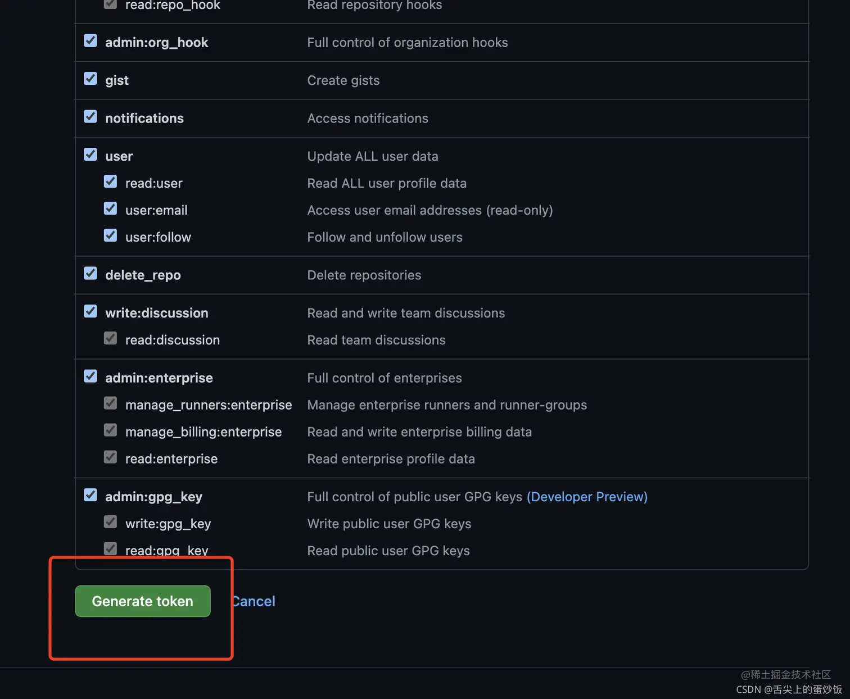
Task: Click the user scope label
Action: tap(119, 156)
